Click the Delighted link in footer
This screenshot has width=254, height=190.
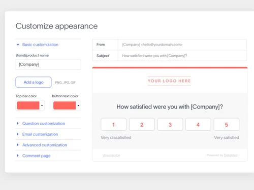(x=231, y=155)
